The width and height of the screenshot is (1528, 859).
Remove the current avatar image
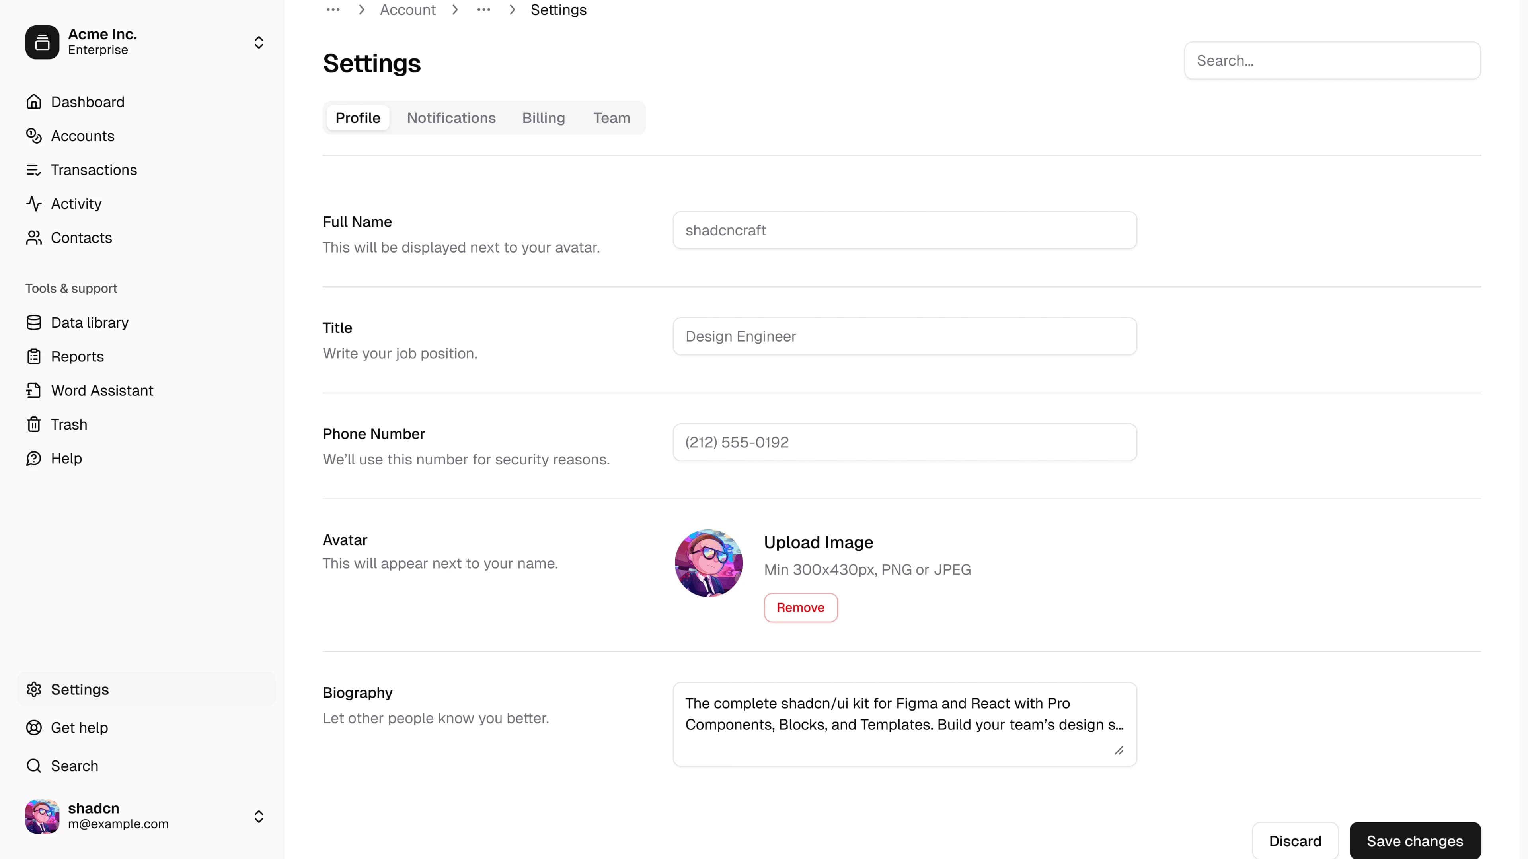coord(801,607)
